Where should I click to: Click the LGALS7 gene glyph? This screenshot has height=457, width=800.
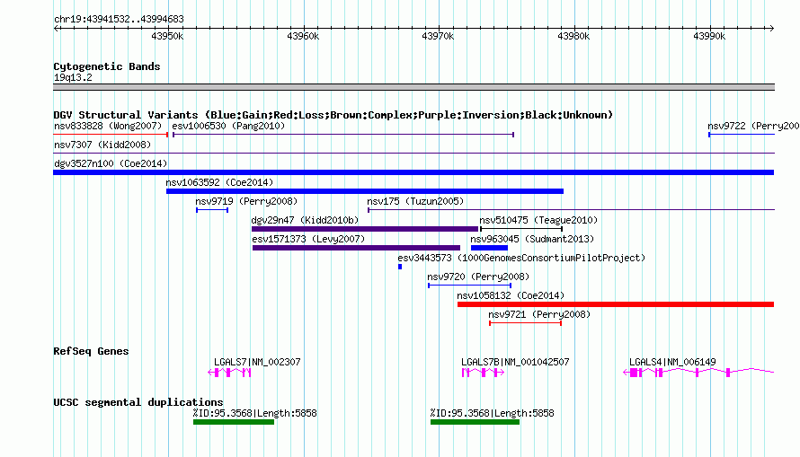(229, 373)
